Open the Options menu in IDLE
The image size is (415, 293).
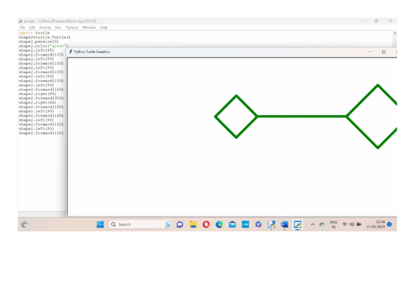tap(72, 28)
